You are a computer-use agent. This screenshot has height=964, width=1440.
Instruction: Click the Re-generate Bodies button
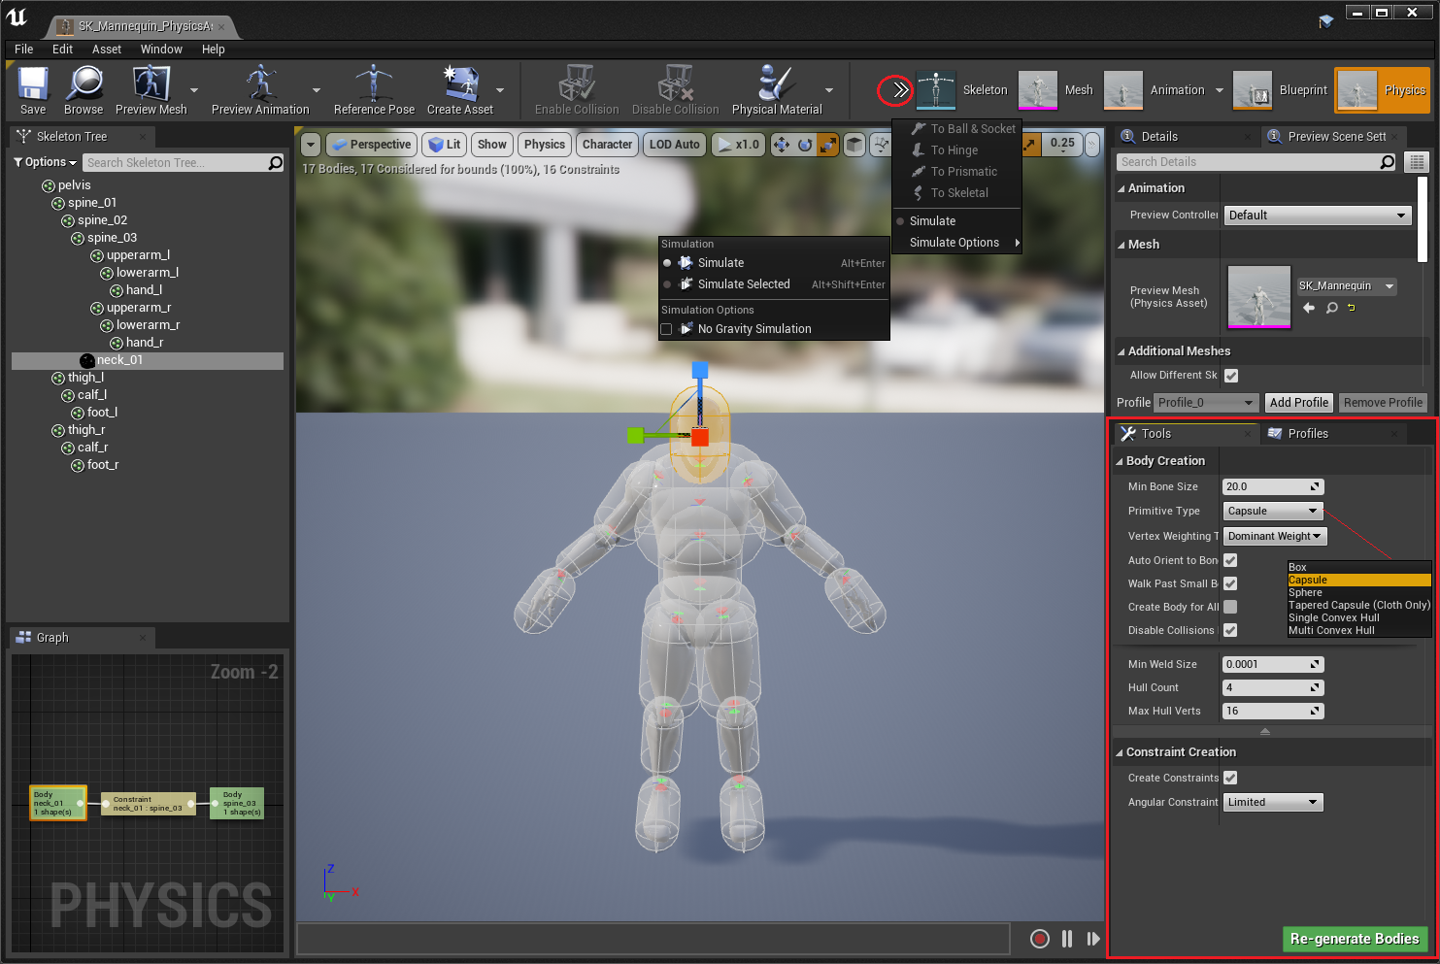pos(1355,939)
